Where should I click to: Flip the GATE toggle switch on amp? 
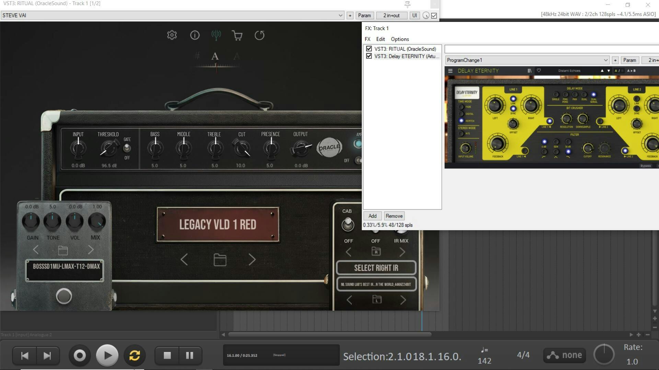pyautogui.click(x=127, y=148)
